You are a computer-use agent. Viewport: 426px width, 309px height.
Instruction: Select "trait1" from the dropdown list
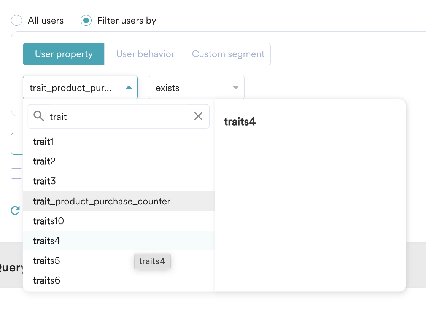43,141
